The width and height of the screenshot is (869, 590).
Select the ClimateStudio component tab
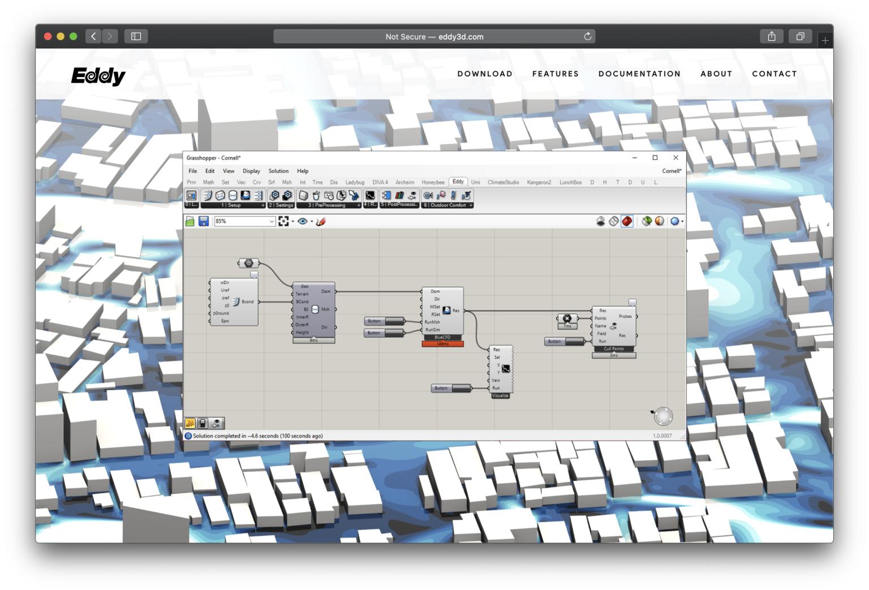(x=503, y=182)
